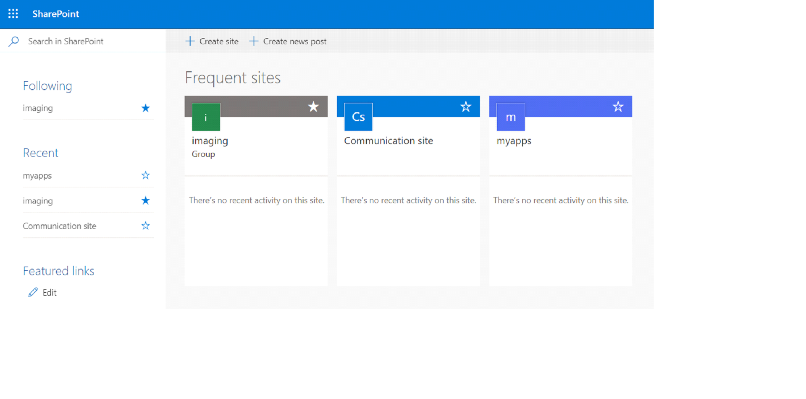
Task: Click the Frequent sites heading
Action: click(233, 78)
